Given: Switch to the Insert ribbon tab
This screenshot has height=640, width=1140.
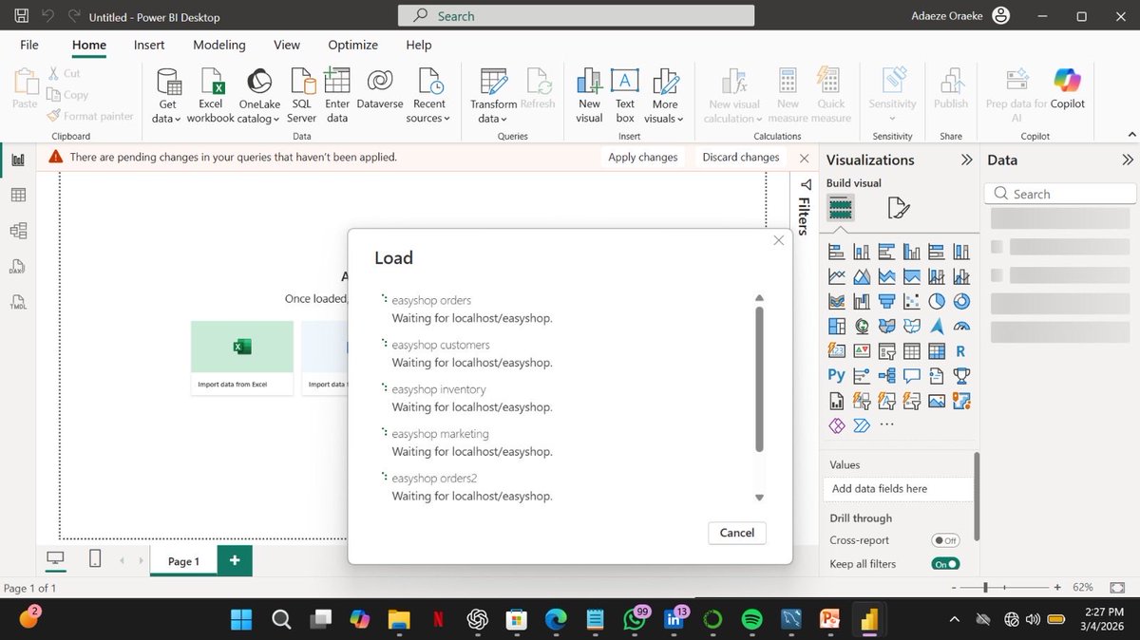Looking at the screenshot, I should (x=149, y=45).
